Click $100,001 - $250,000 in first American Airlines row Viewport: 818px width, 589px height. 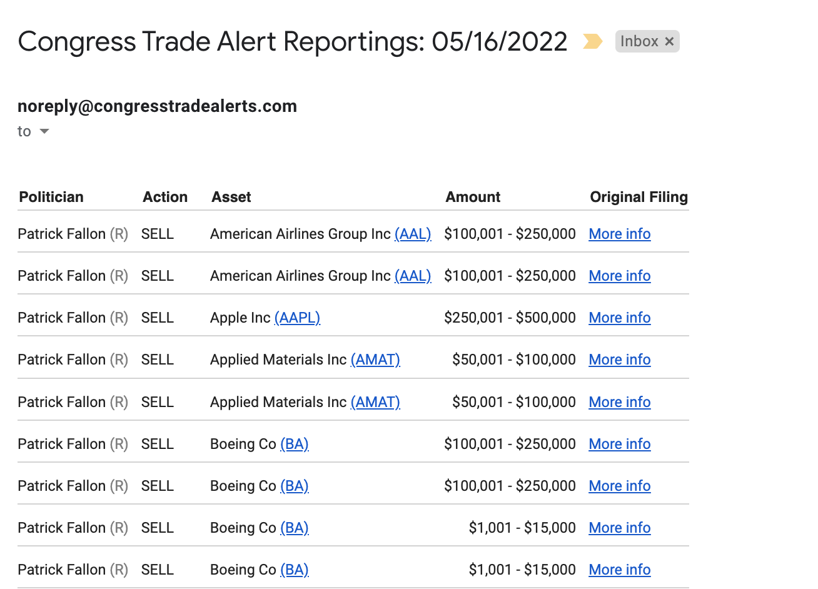tap(510, 234)
